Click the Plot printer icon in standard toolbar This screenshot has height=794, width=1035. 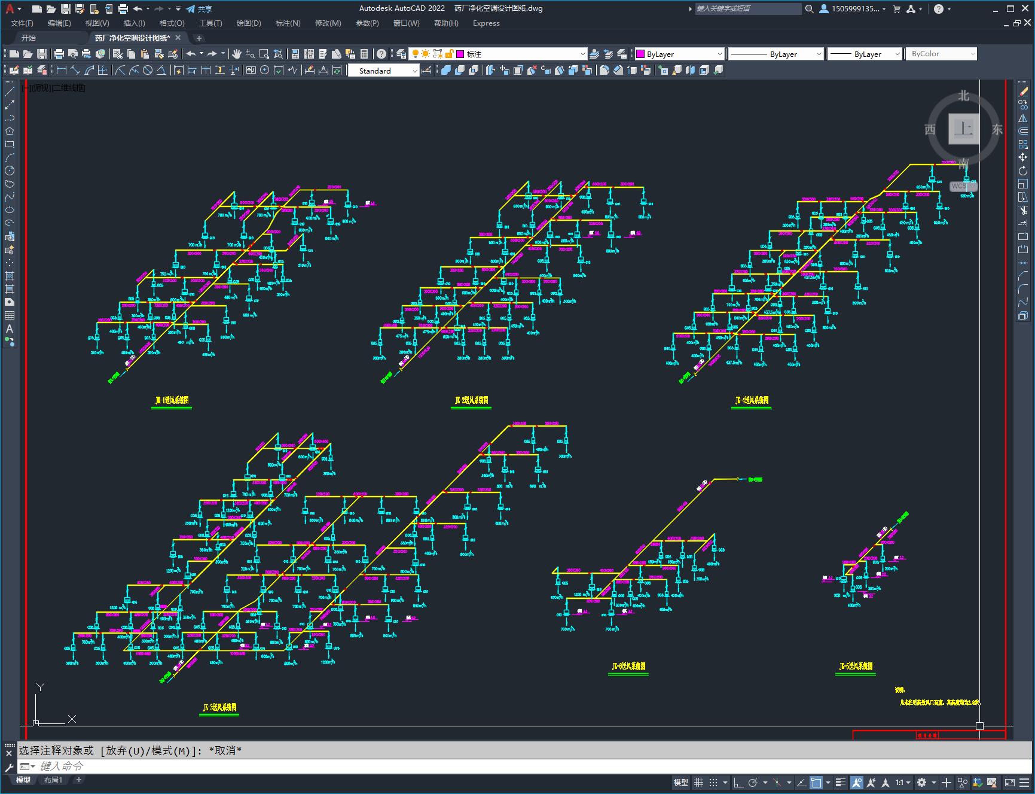point(59,54)
